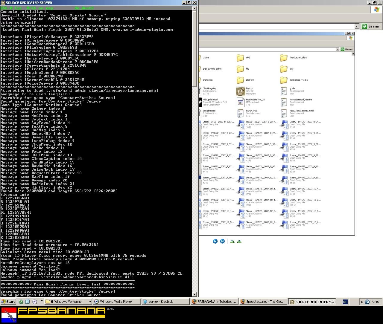Click the 'HereHere2maxplayers set to 16' console line

[x=35, y=263]
